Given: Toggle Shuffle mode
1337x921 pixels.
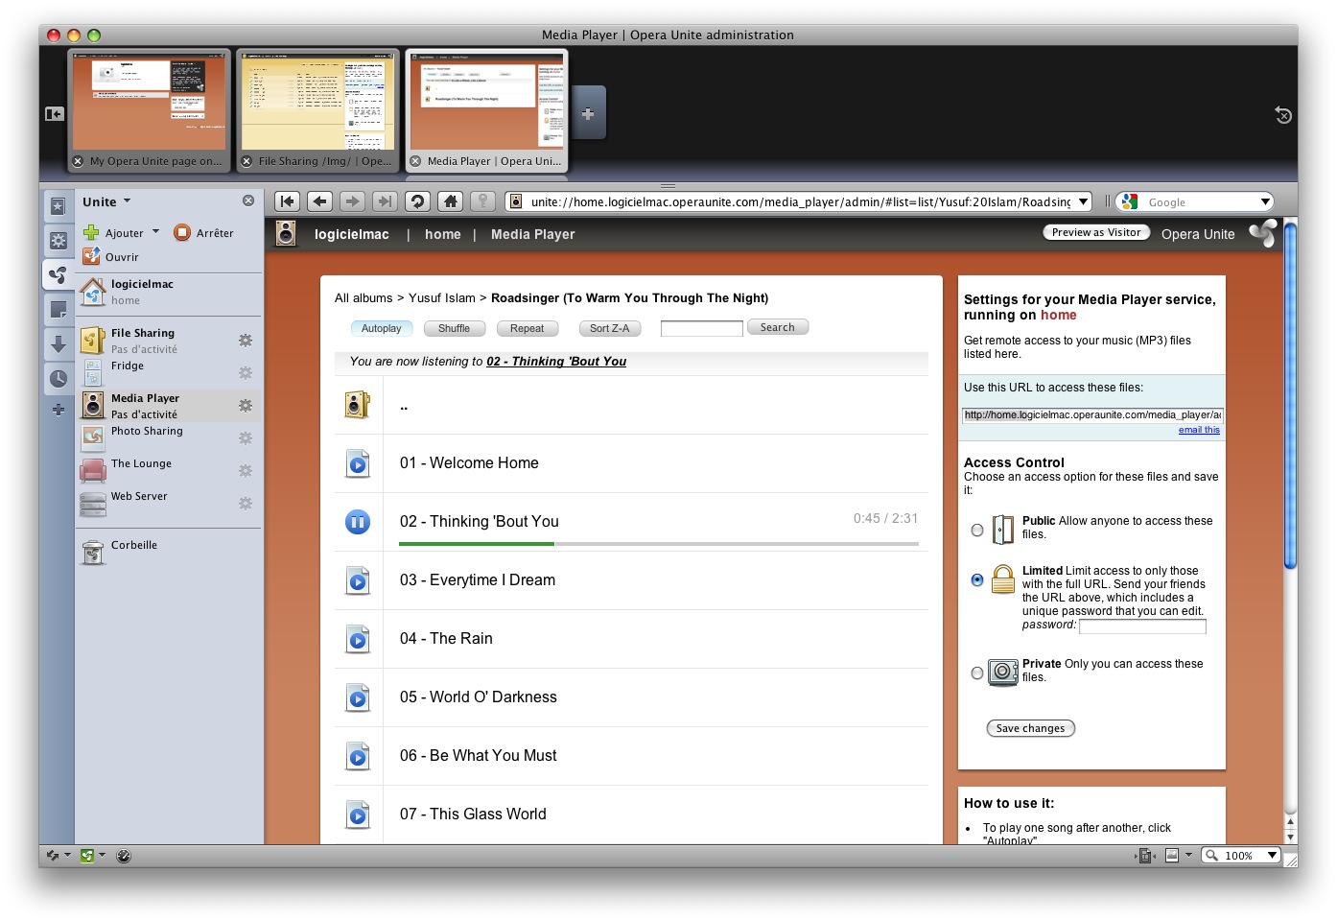Looking at the screenshot, I should (x=454, y=328).
